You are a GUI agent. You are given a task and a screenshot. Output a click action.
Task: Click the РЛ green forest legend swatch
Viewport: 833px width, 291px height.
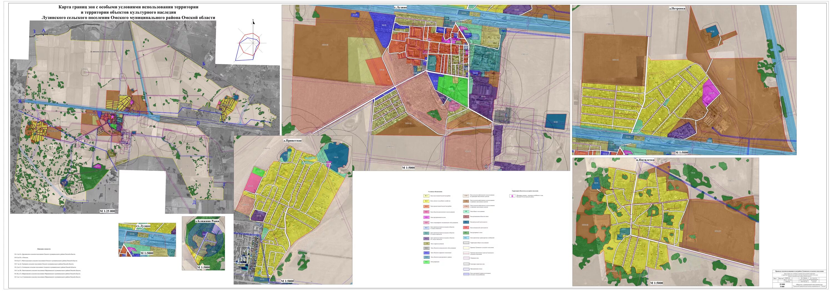point(466,233)
